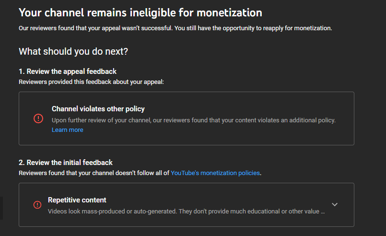The image size is (386, 236).
Task: Open YouTube's monetization policies link
Action: (x=215, y=173)
